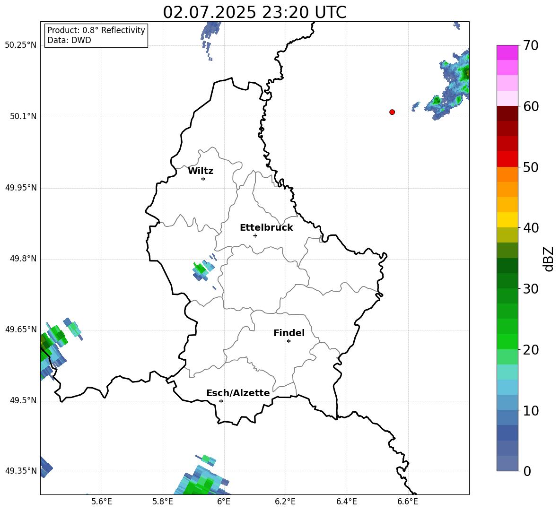Click the latitude label 49.35°N

click(21, 471)
